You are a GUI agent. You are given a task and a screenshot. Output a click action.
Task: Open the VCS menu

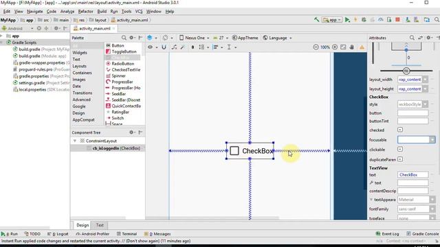tap(139, 12)
